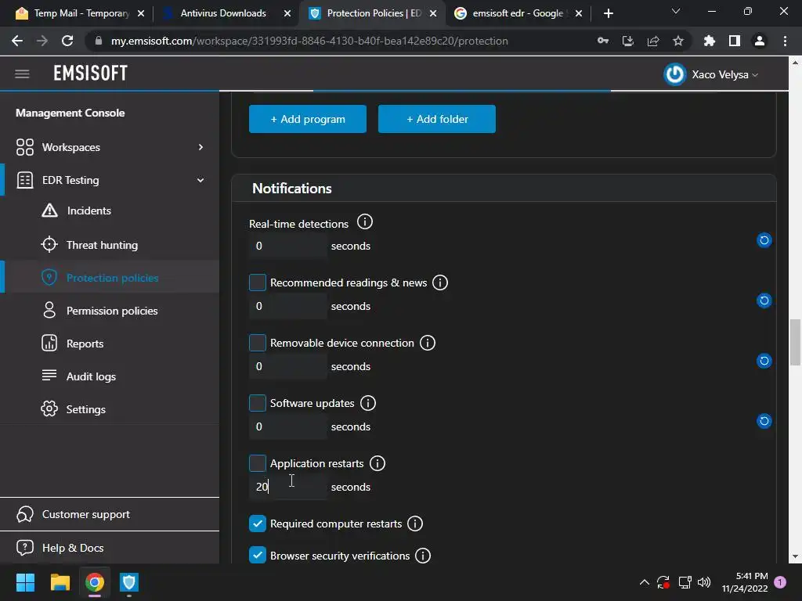This screenshot has height=601, width=802.
Task: Toggle browser side panel
Action: point(735,41)
